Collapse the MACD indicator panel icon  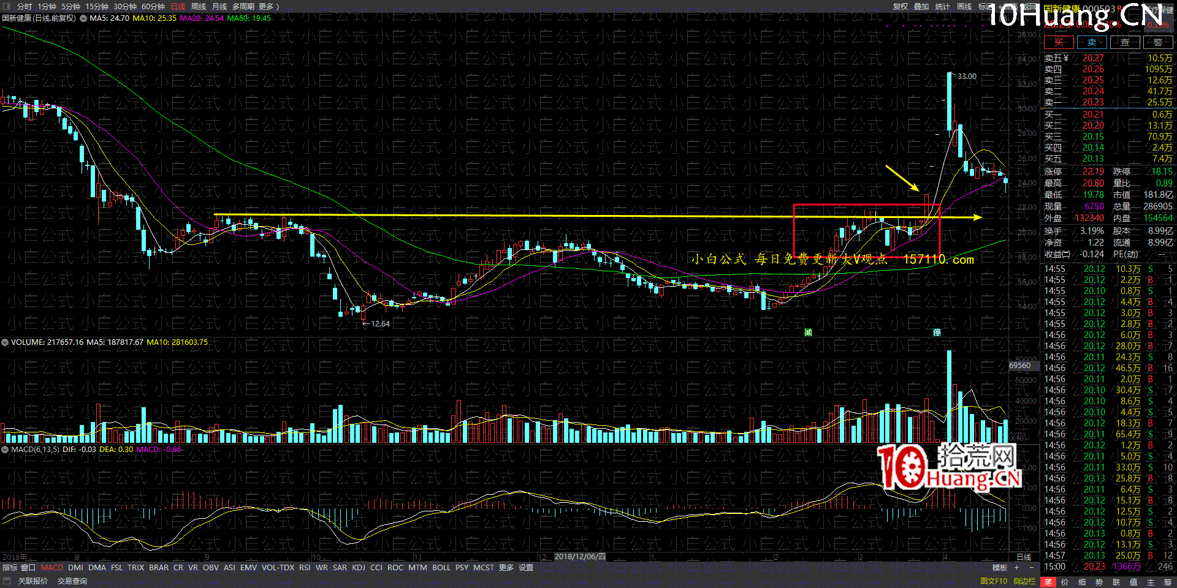(6, 450)
